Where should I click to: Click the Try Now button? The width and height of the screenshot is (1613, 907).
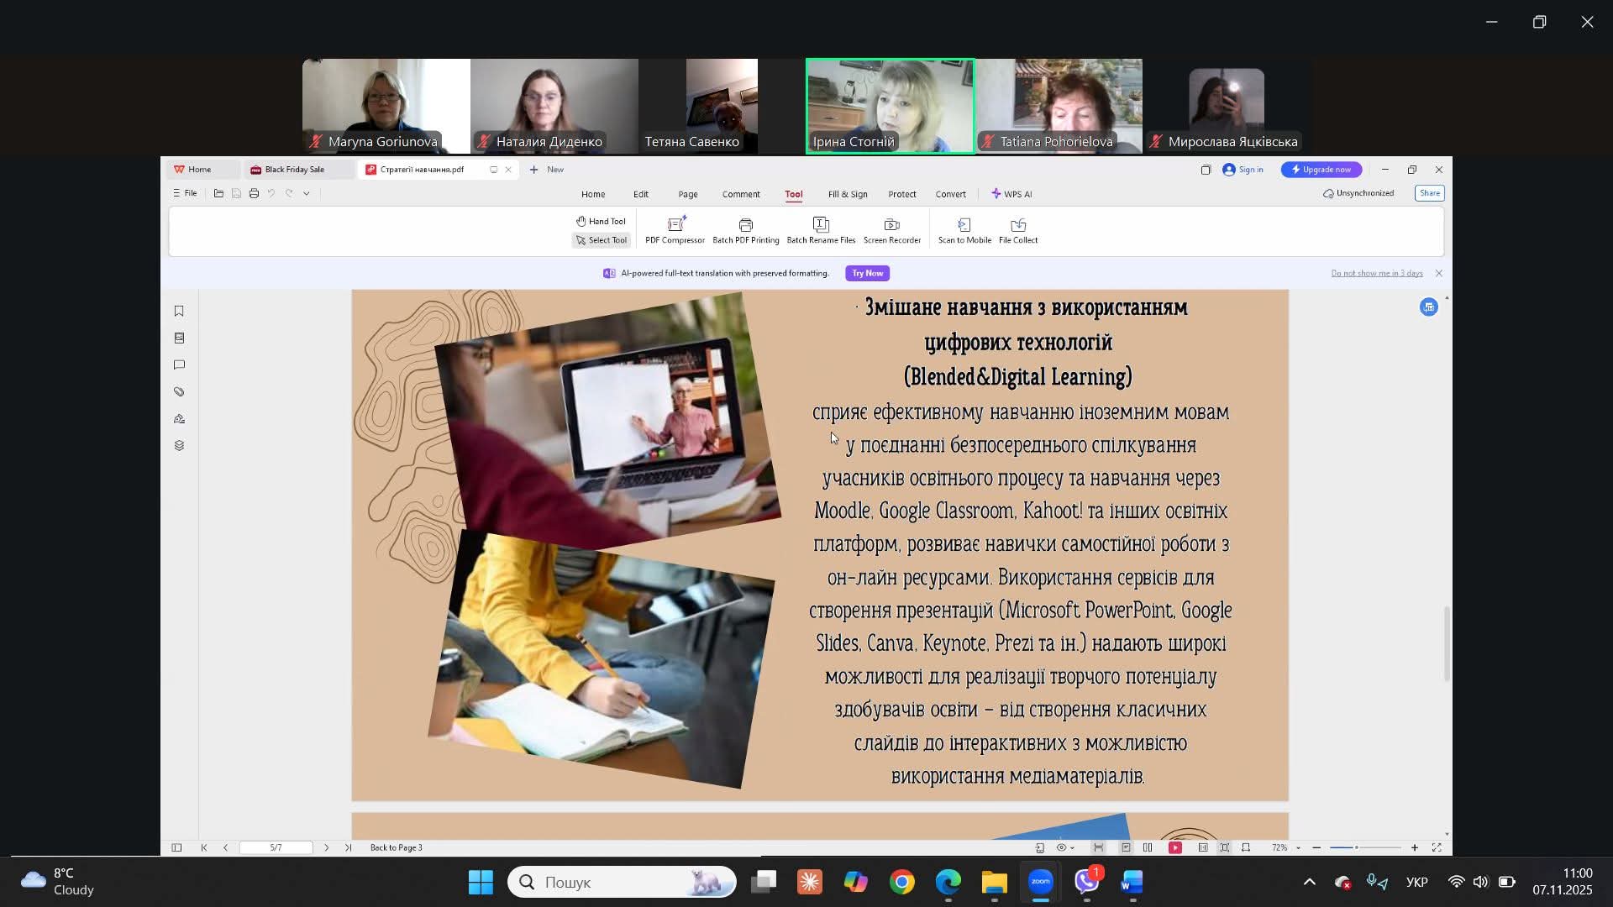[x=867, y=274]
